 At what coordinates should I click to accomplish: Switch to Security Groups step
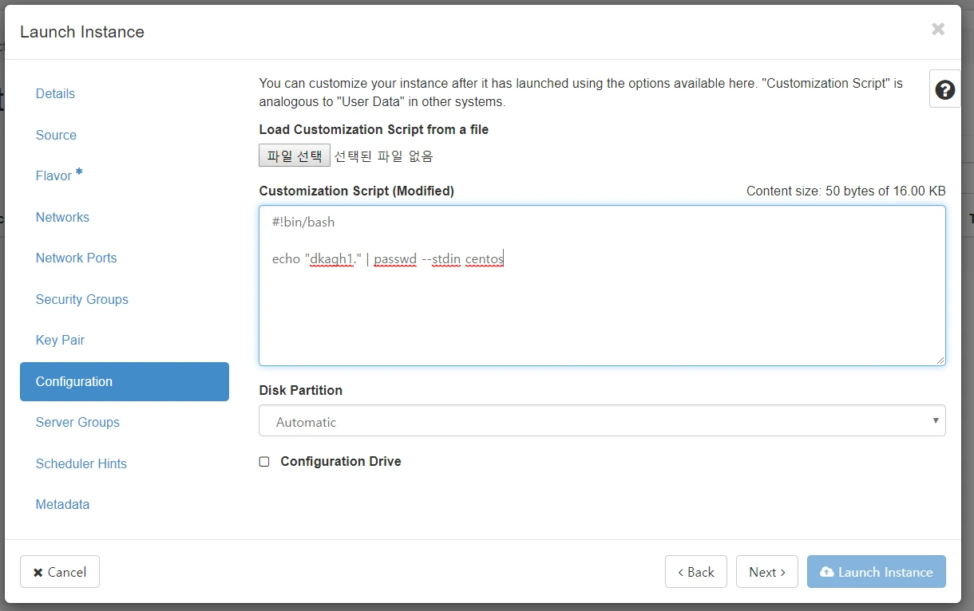tap(81, 299)
